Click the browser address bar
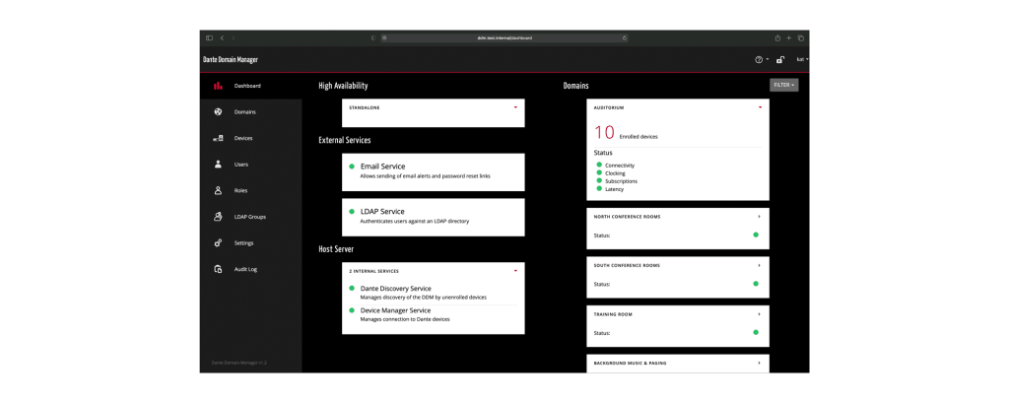 504,37
